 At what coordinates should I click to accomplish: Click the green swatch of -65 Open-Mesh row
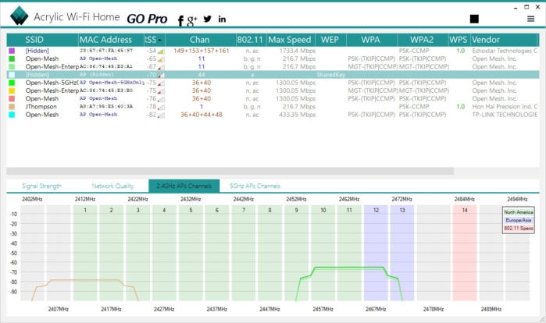[12, 59]
